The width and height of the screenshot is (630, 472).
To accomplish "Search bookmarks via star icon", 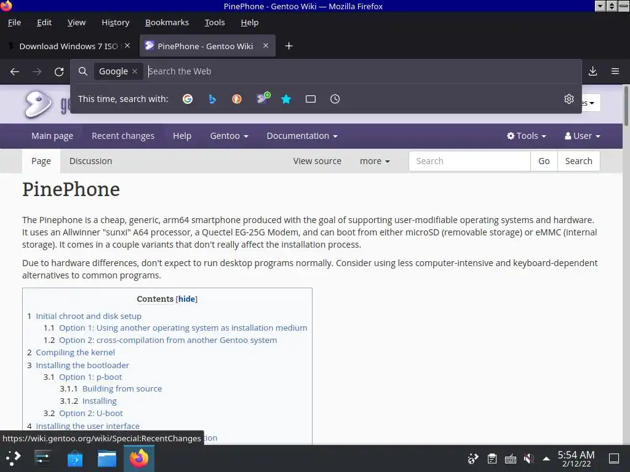I will [x=286, y=99].
